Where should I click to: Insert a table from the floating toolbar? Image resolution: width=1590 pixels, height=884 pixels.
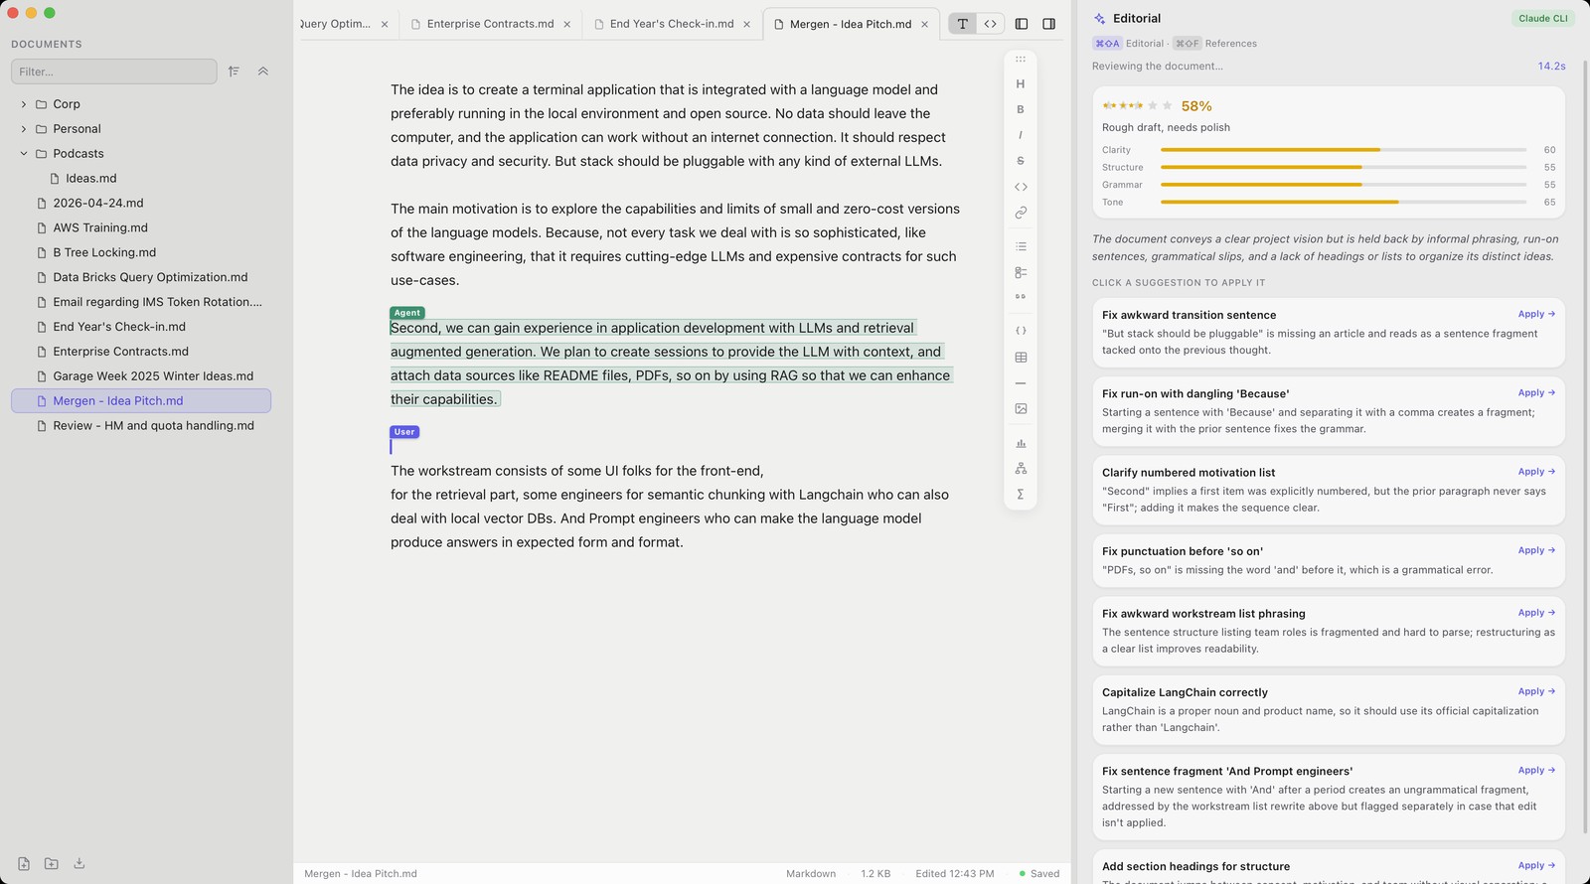tap(1020, 358)
